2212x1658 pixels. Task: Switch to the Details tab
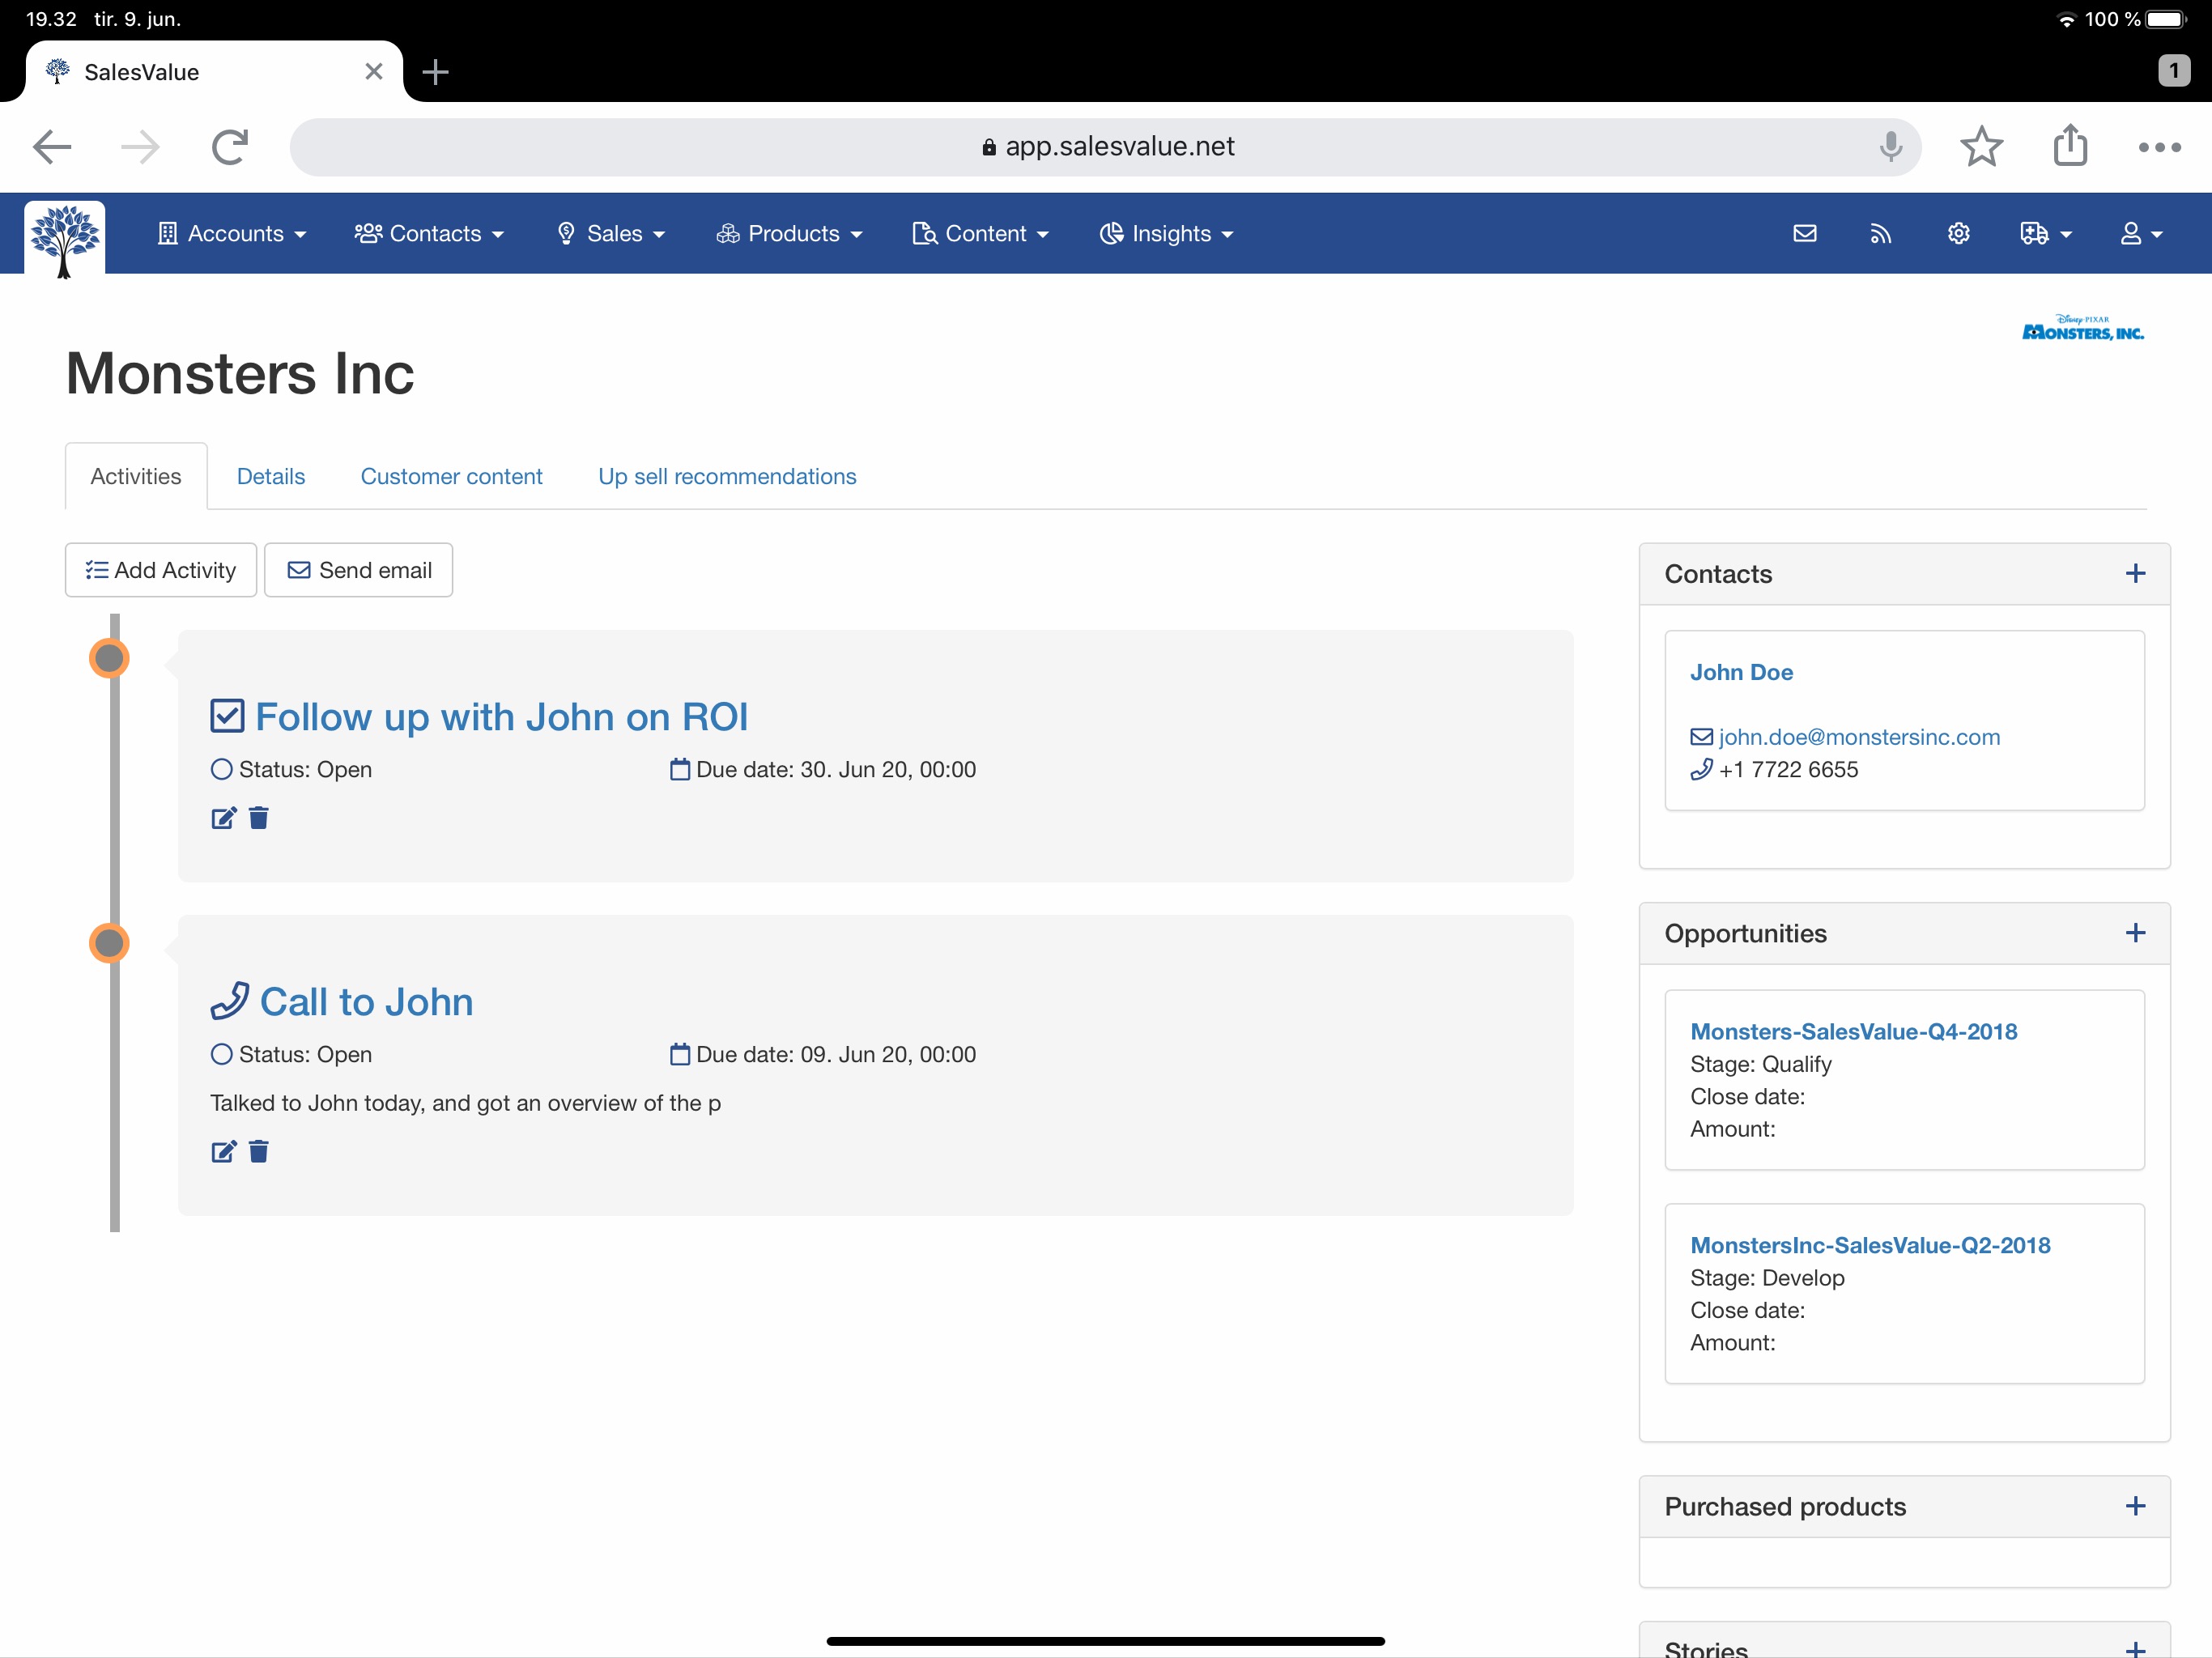point(270,477)
